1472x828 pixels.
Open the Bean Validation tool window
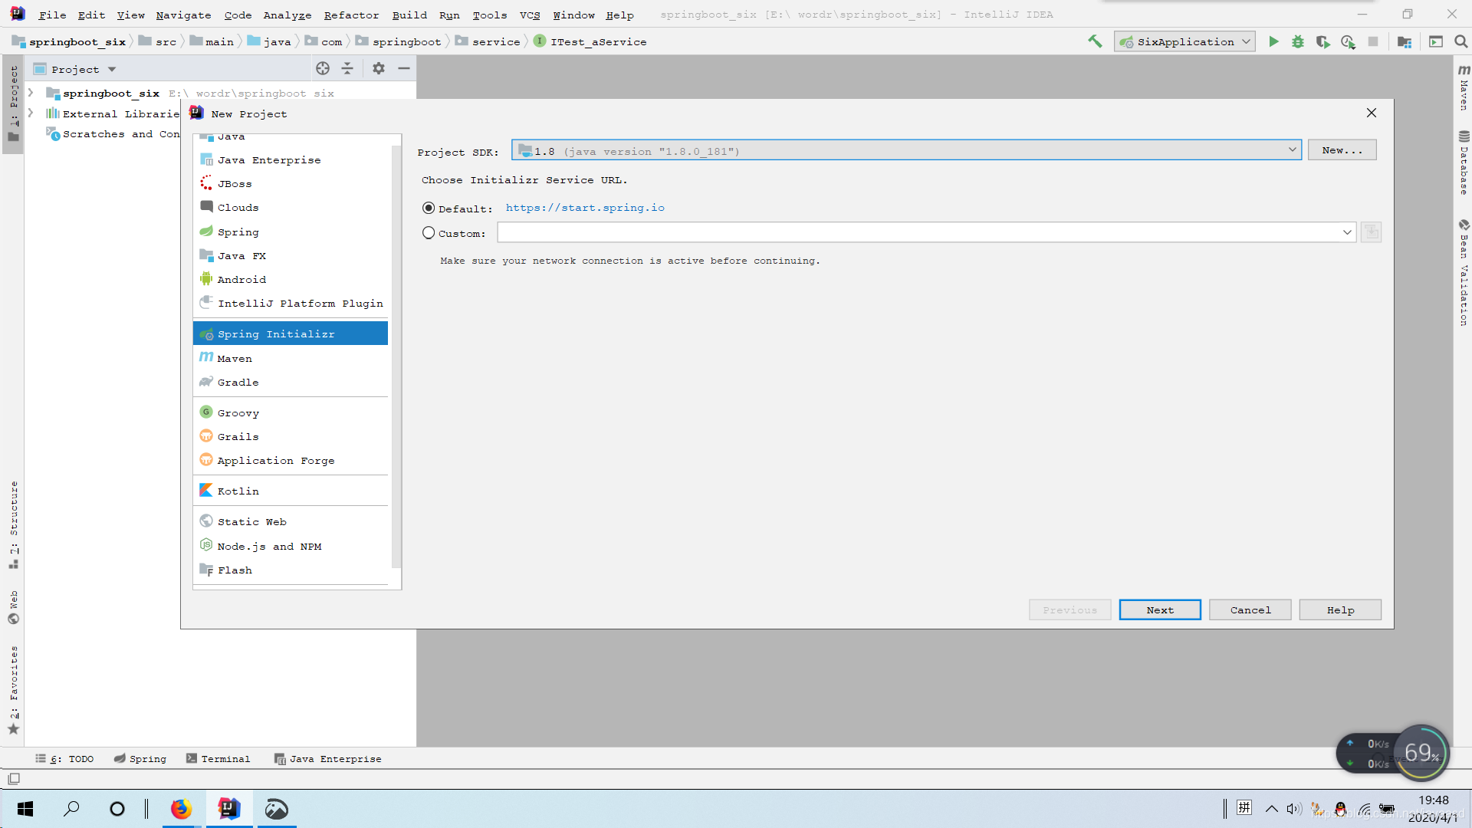[1464, 273]
